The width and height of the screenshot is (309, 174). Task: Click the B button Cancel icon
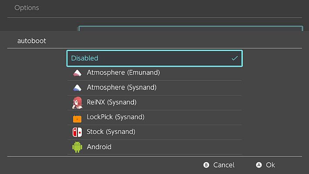tap(206, 165)
